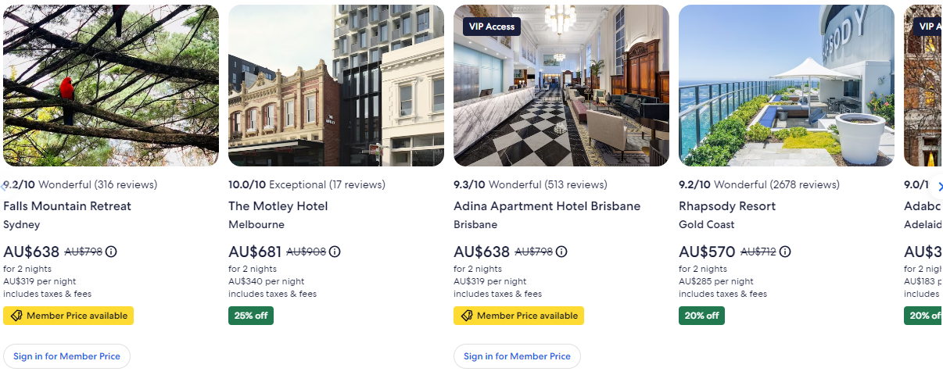
Task: Click info icon next to Rhapsody Resort price
Action: pyautogui.click(x=785, y=252)
